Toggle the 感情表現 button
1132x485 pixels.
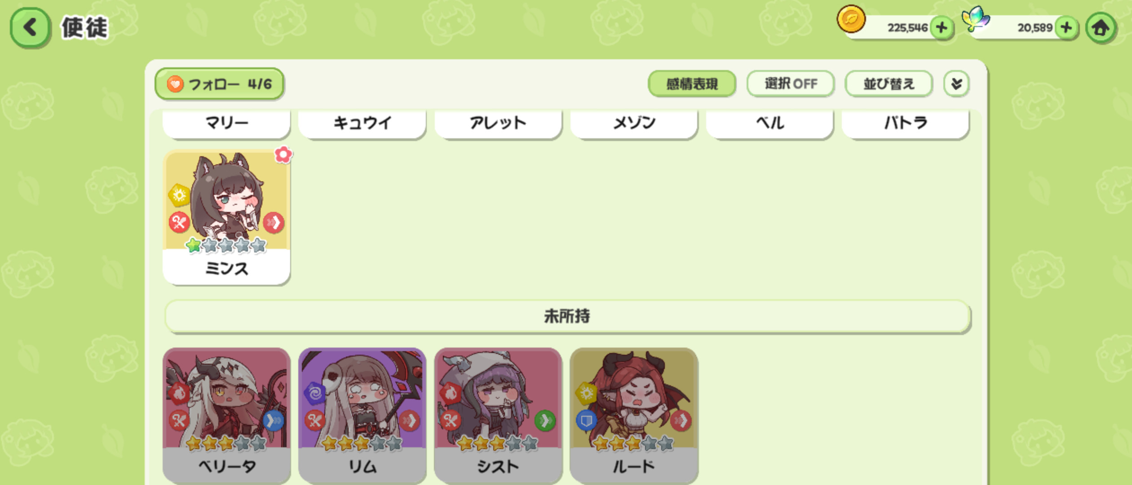pyautogui.click(x=692, y=84)
